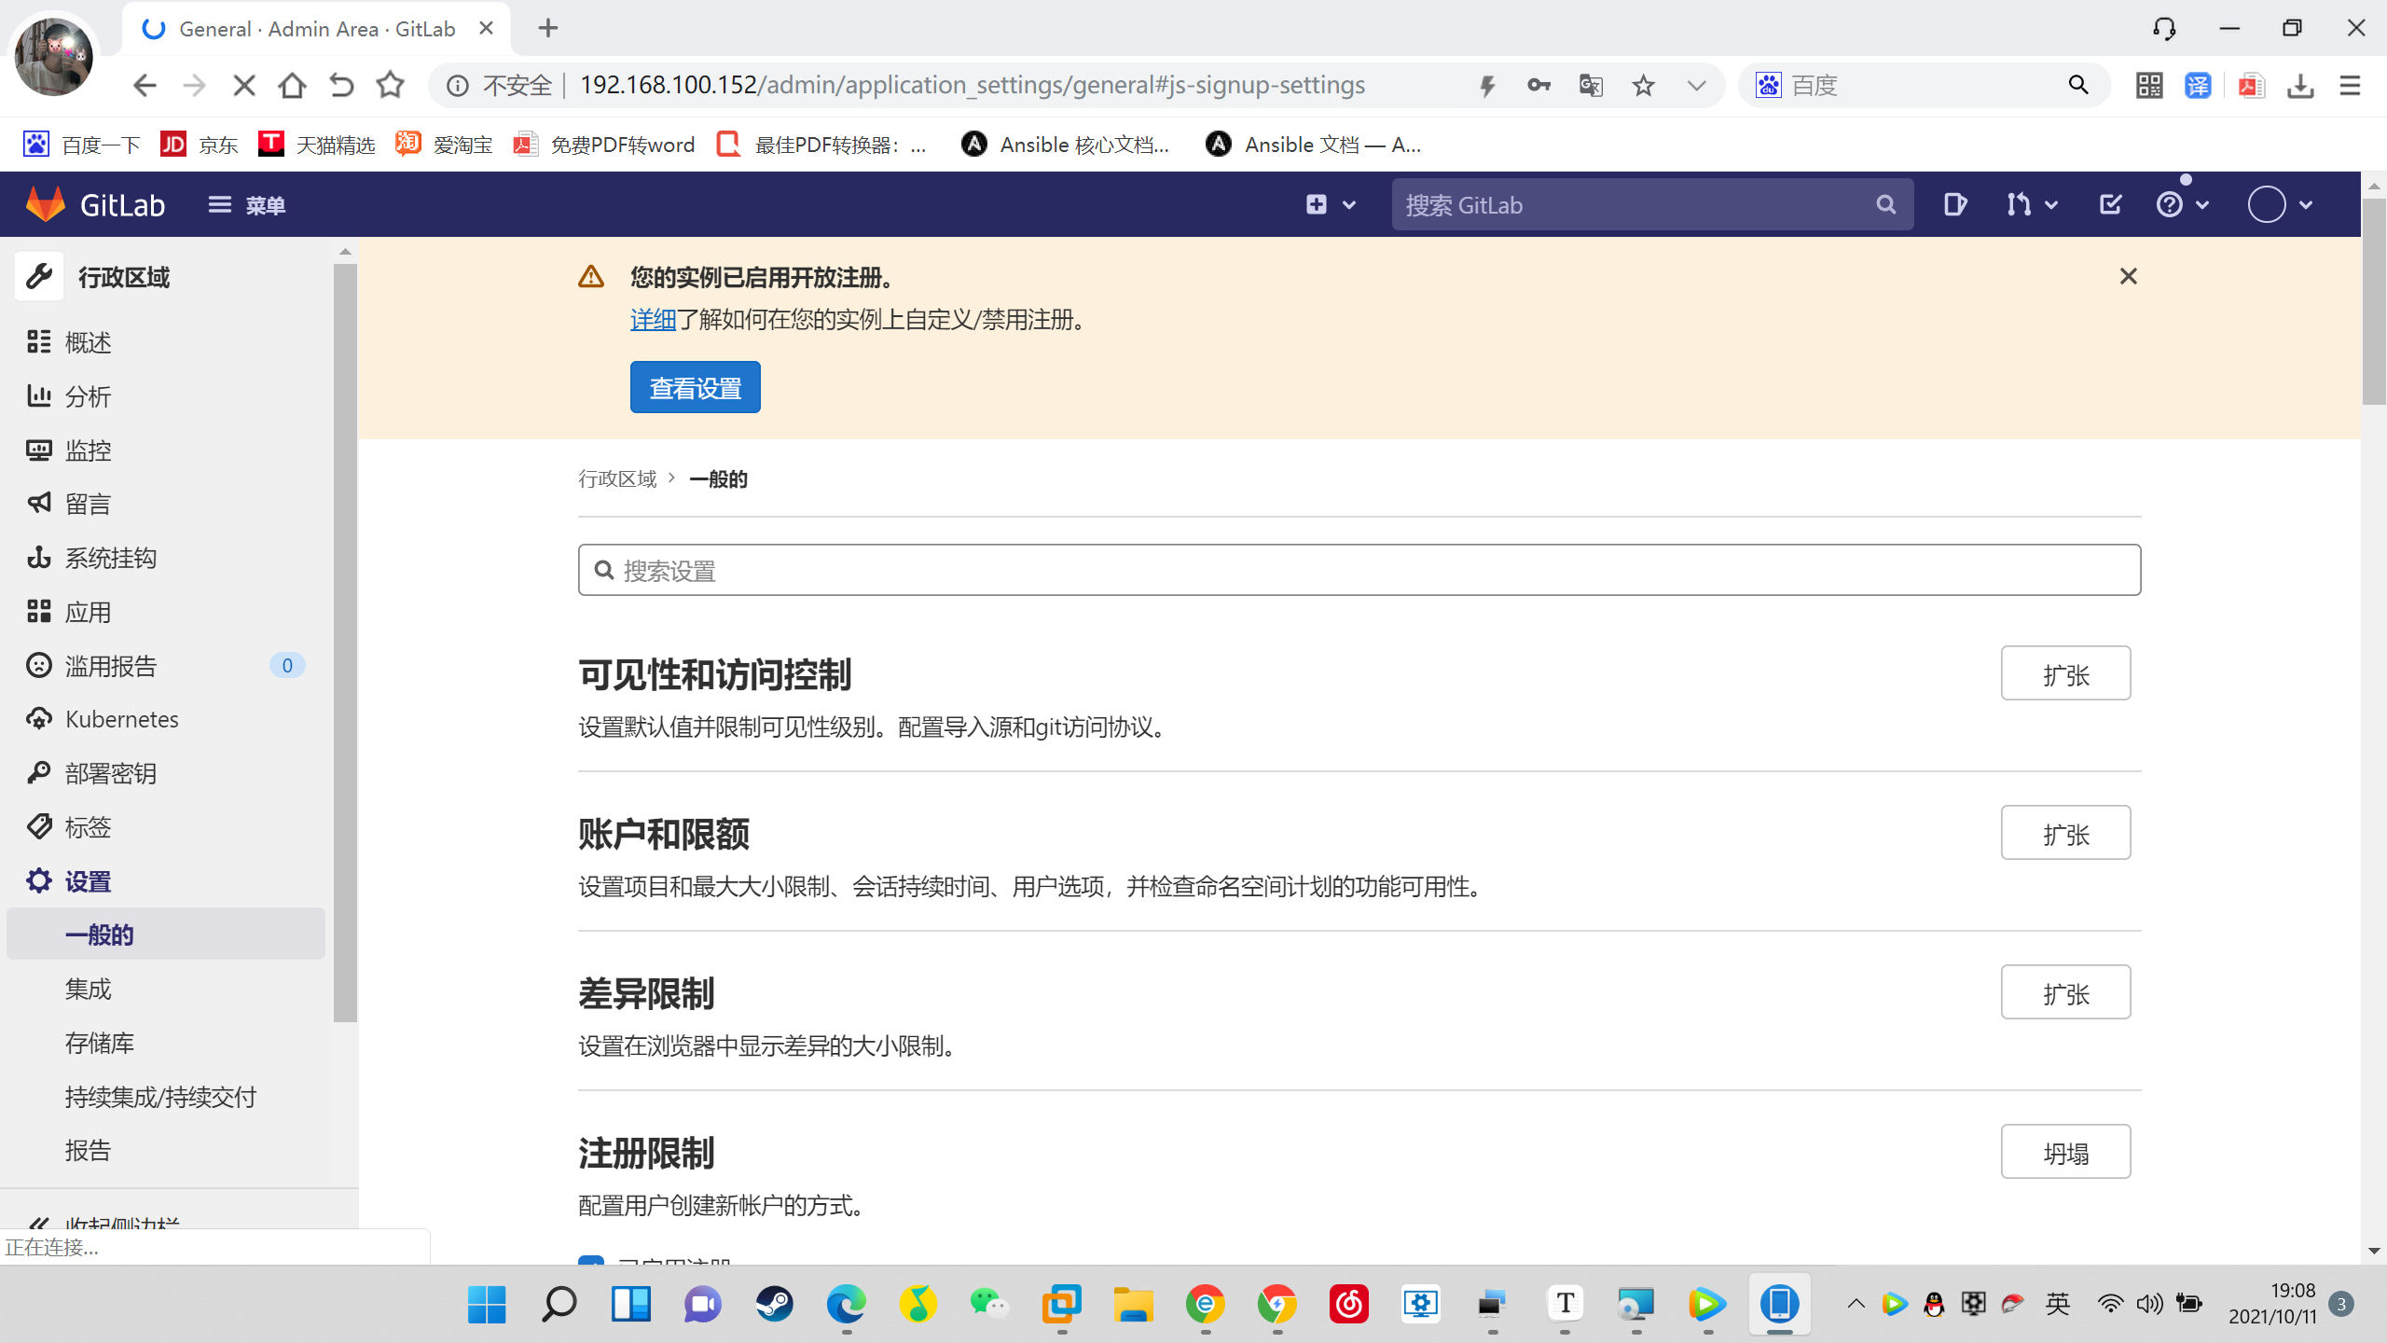Expand the 可见性和访问控制 section
2387x1343 pixels.
2065,673
